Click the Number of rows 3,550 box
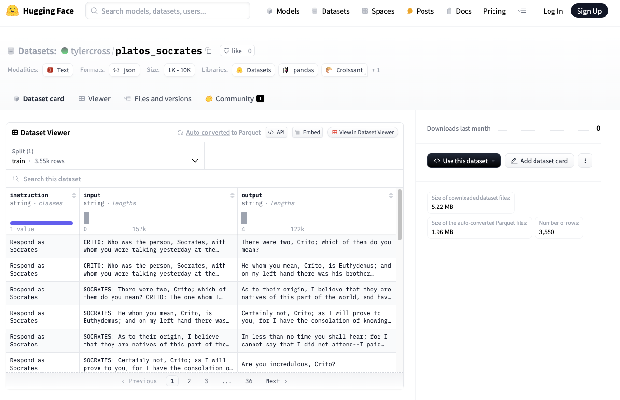 coord(559,228)
